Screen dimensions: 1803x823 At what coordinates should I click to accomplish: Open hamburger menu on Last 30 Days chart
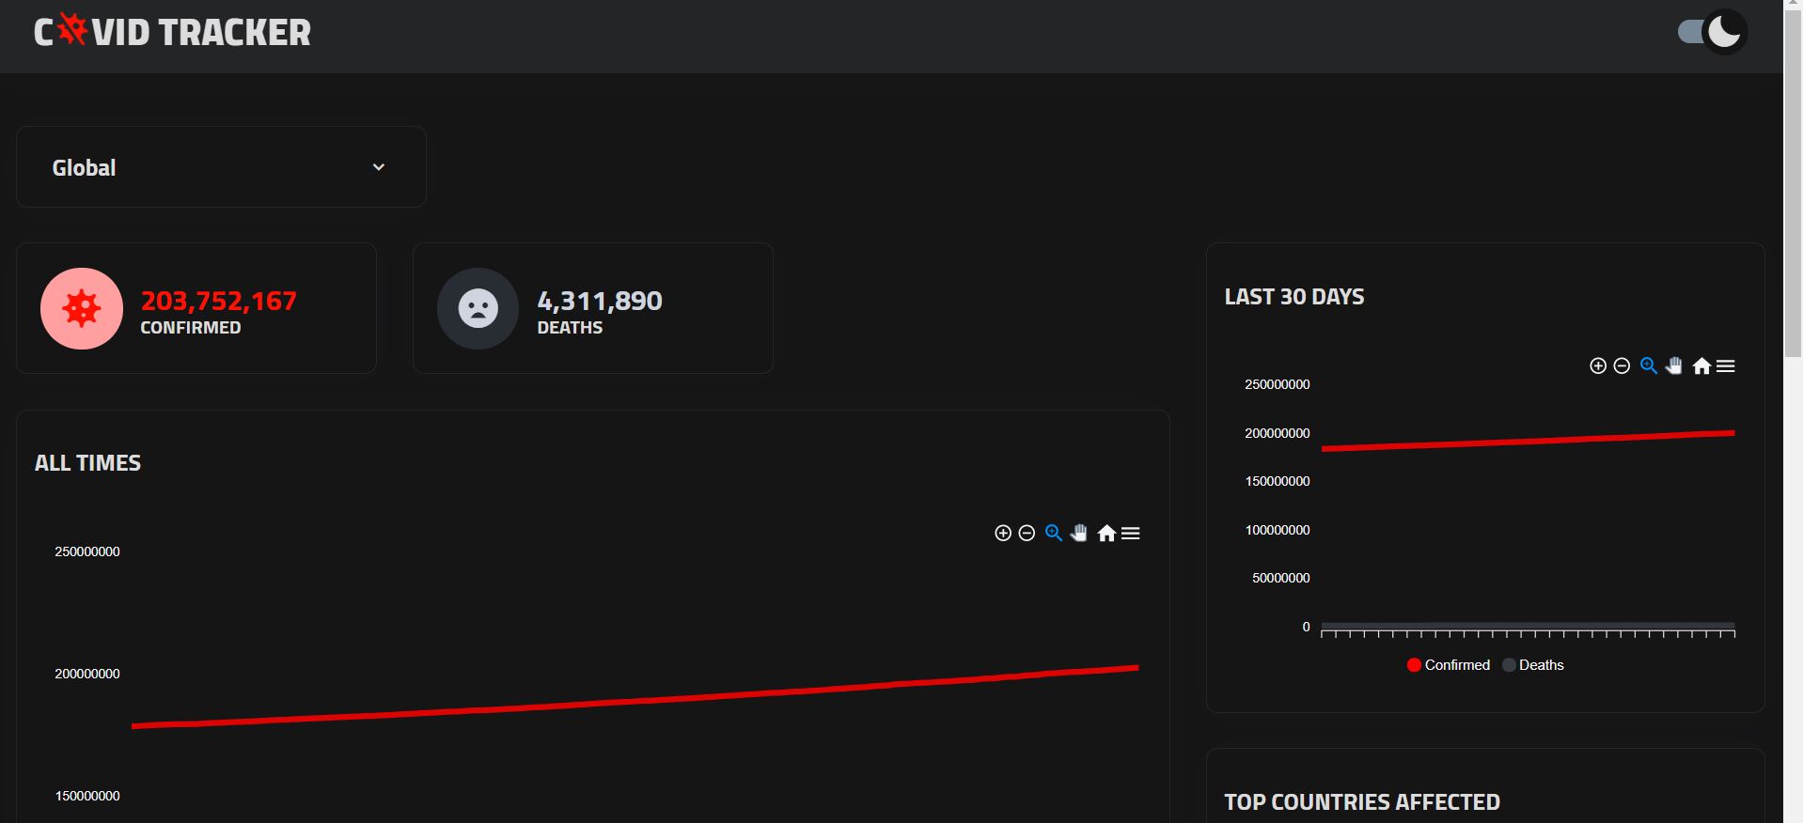pyautogui.click(x=1726, y=366)
